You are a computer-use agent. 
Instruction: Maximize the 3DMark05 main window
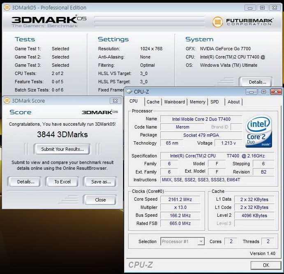262,8
